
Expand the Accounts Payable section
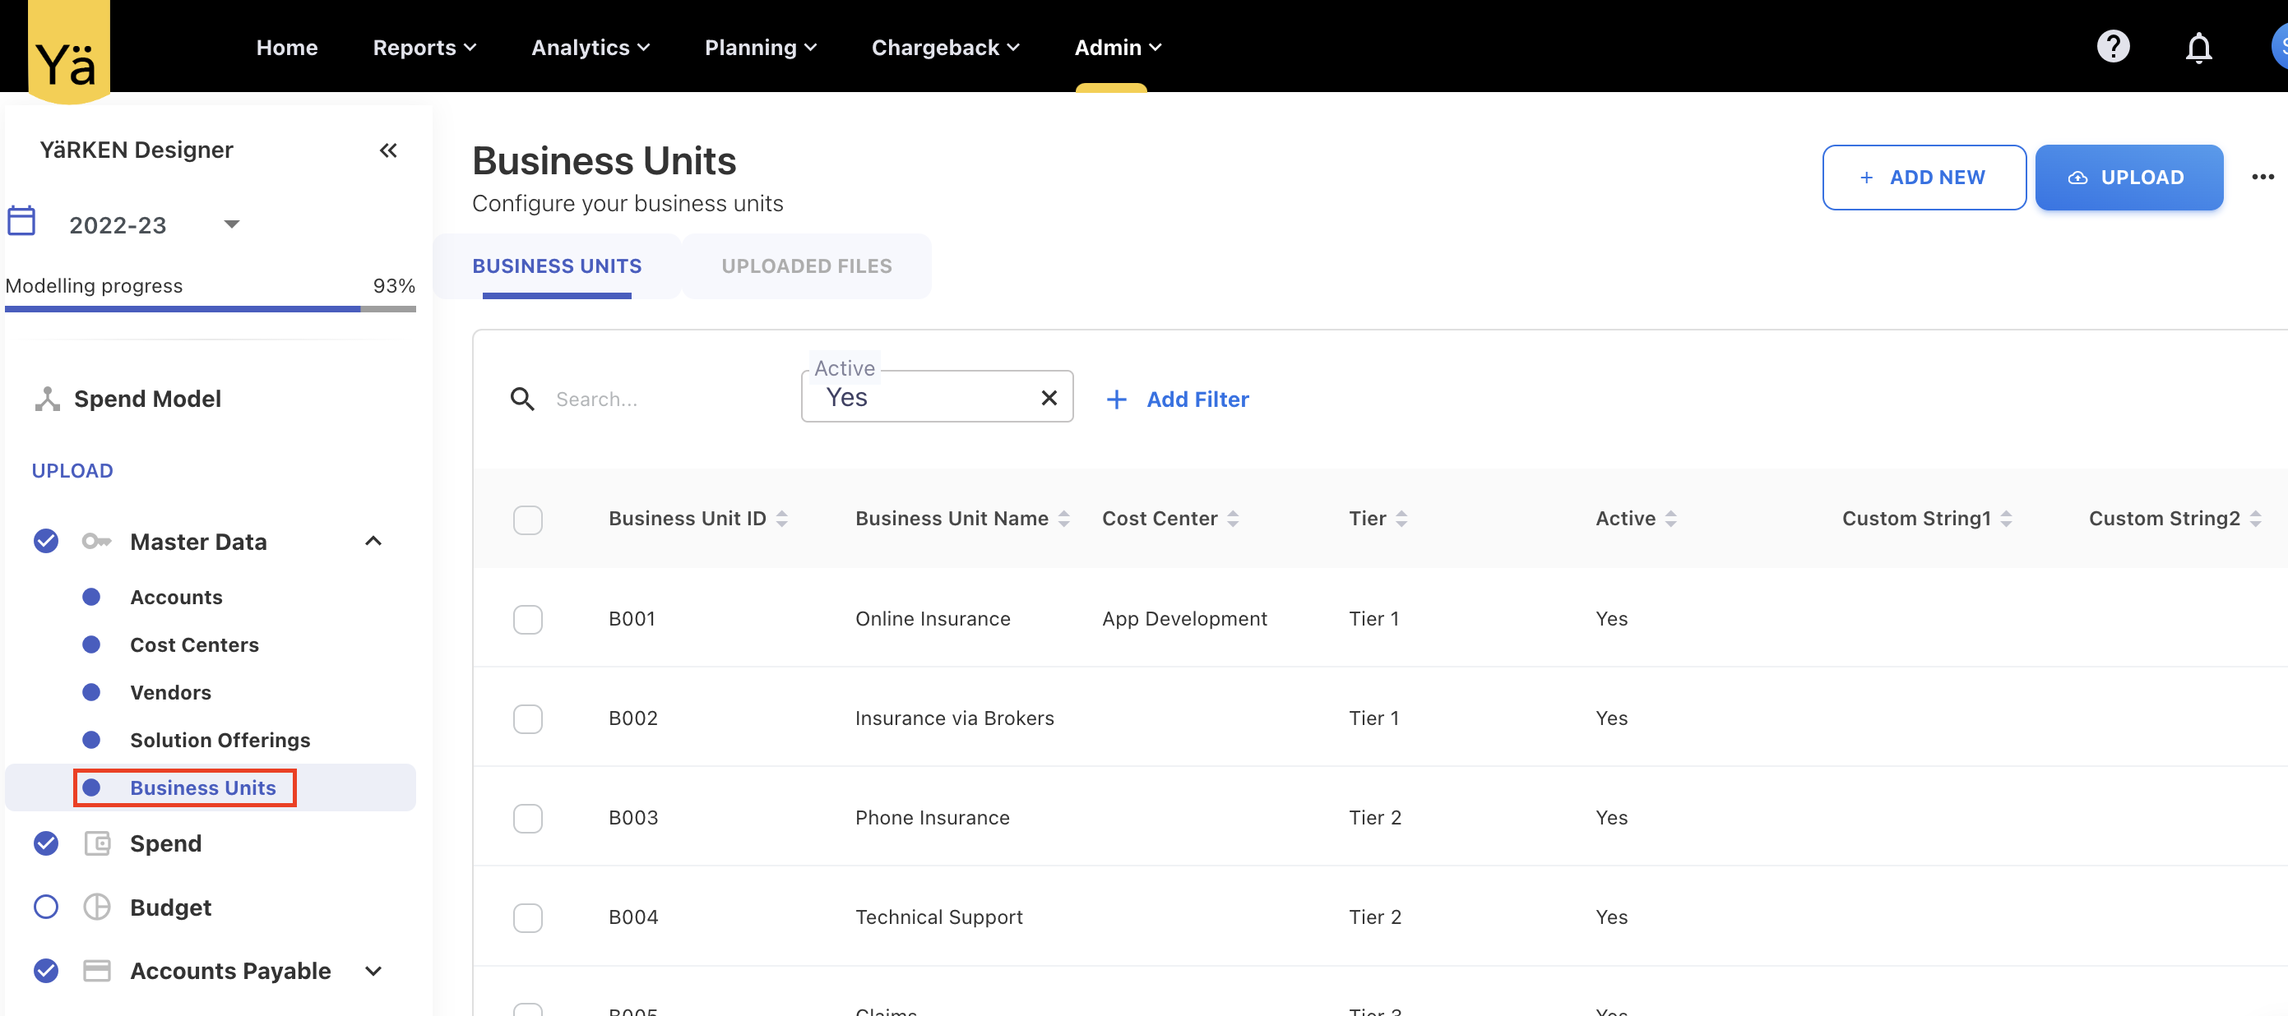click(374, 971)
